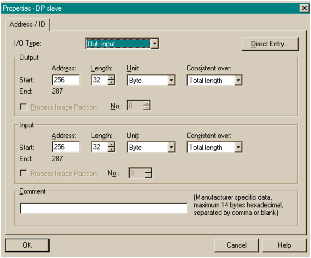Click Output partition No. field

click(x=135, y=105)
